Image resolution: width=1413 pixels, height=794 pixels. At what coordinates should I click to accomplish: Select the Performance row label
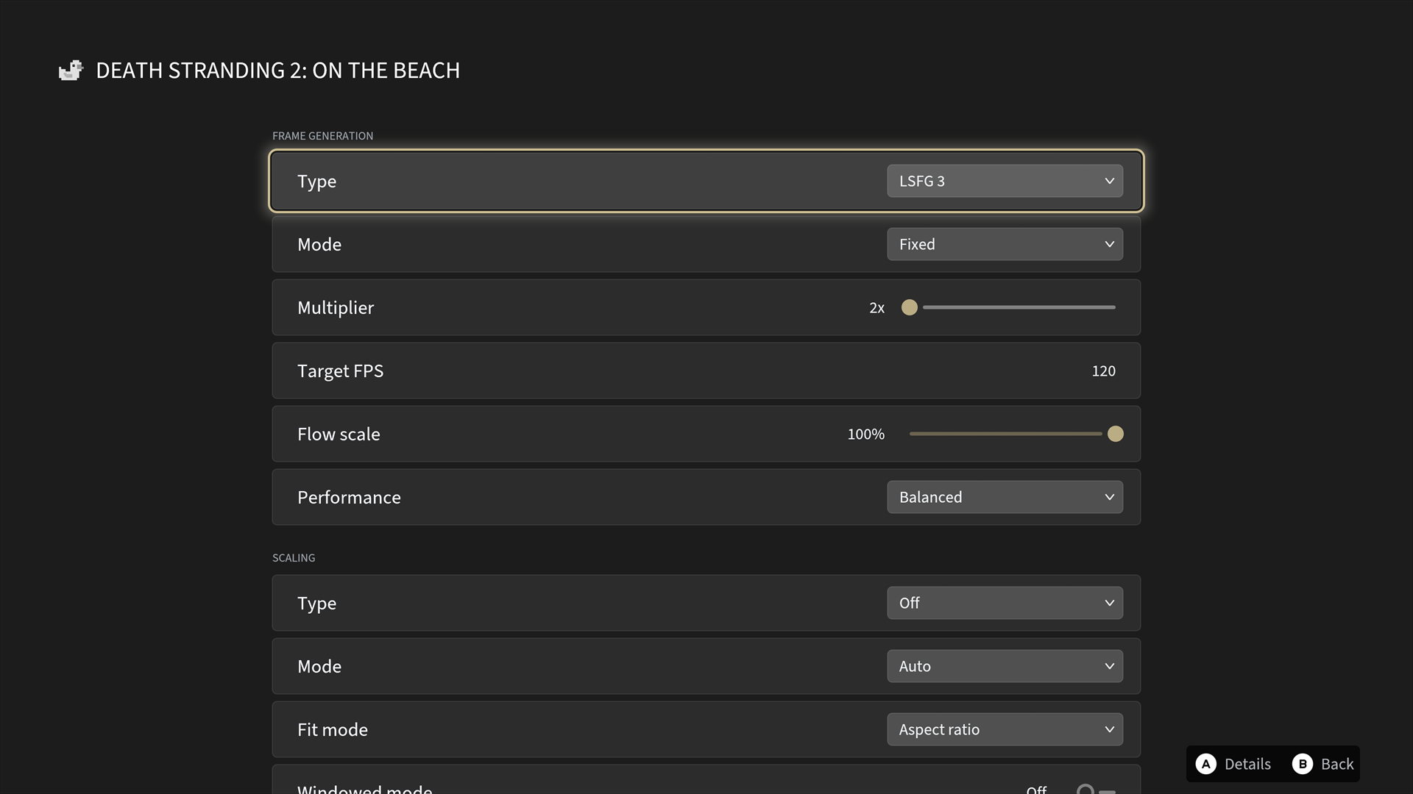pyautogui.click(x=349, y=498)
